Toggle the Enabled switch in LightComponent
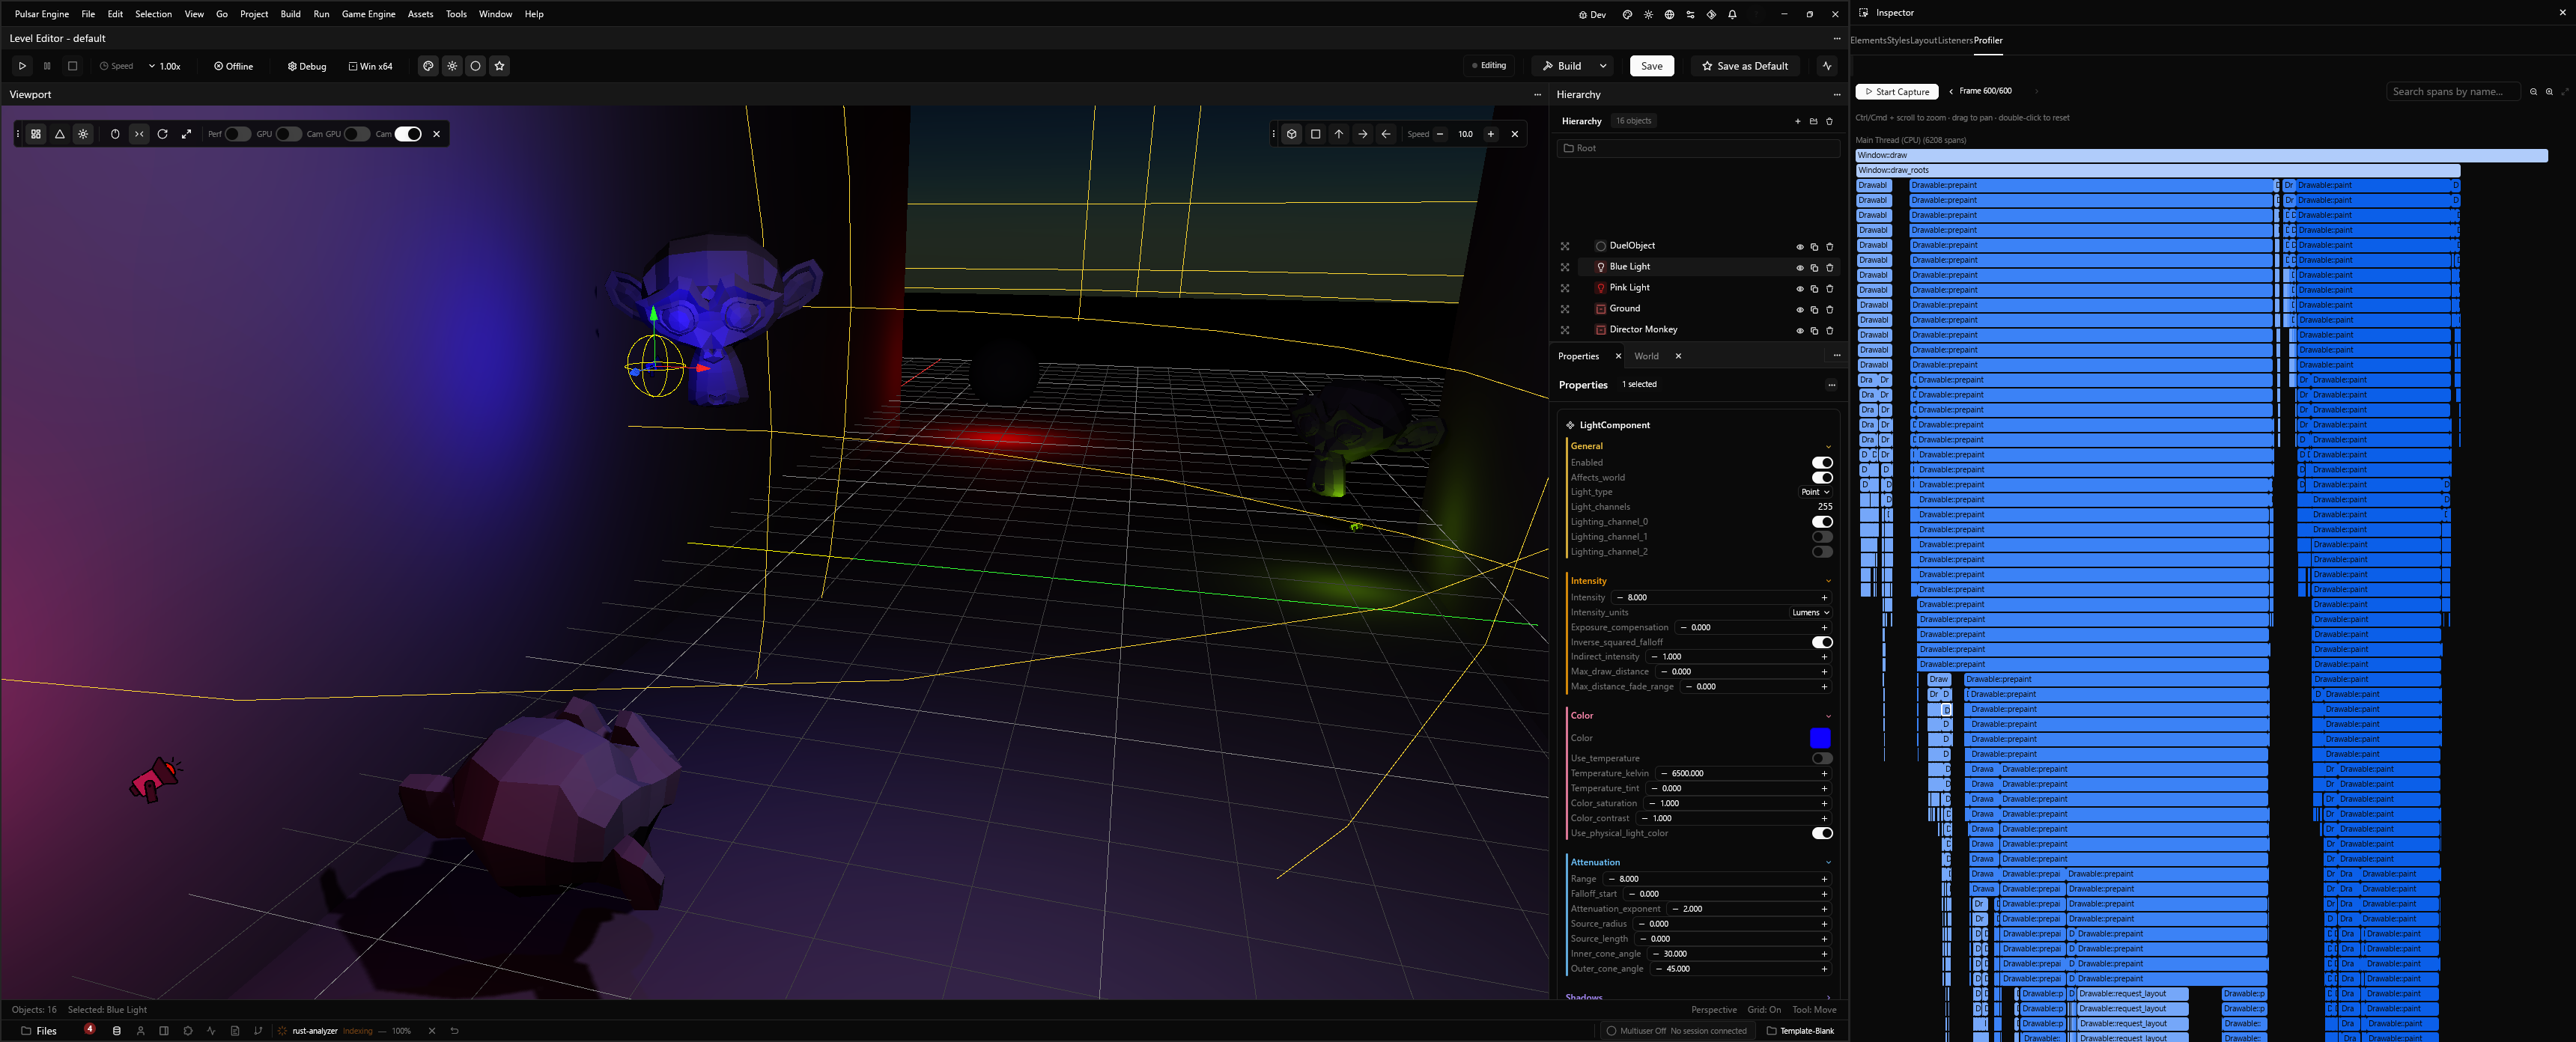Screen dimensions: 2576x1042 tap(1822, 463)
